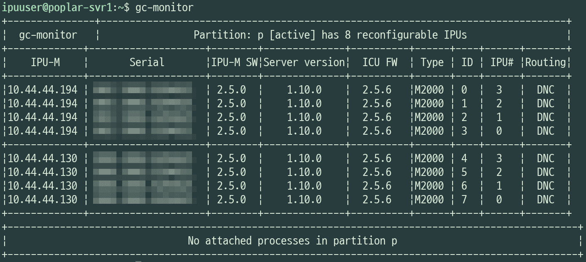Click the ipuuser@poplar-svr1 prompt text
Screen dimensions: 586x262
pos(57,7)
